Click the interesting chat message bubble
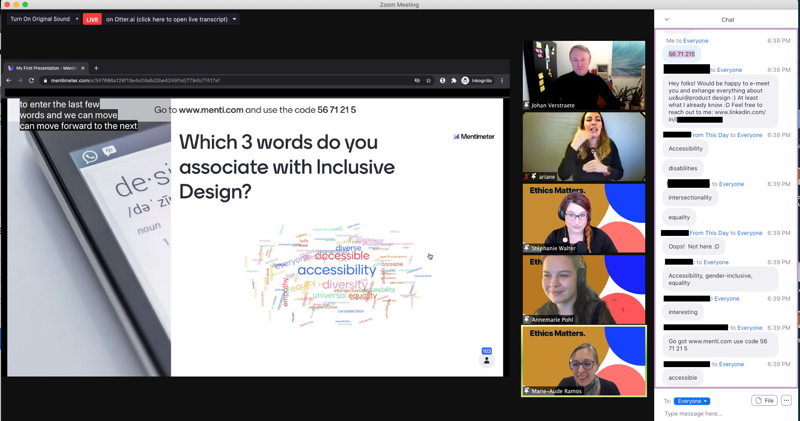Viewport: 800px width, 421px height. 683,312
